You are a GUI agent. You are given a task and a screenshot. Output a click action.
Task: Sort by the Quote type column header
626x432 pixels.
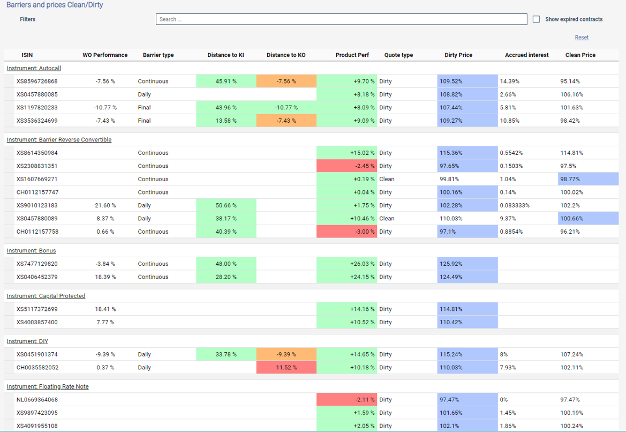click(398, 55)
